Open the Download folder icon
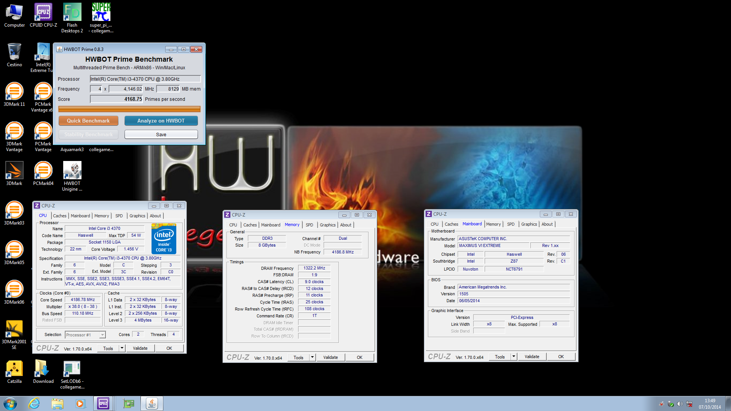This screenshot has height=411, width=731. pos(43,371)
